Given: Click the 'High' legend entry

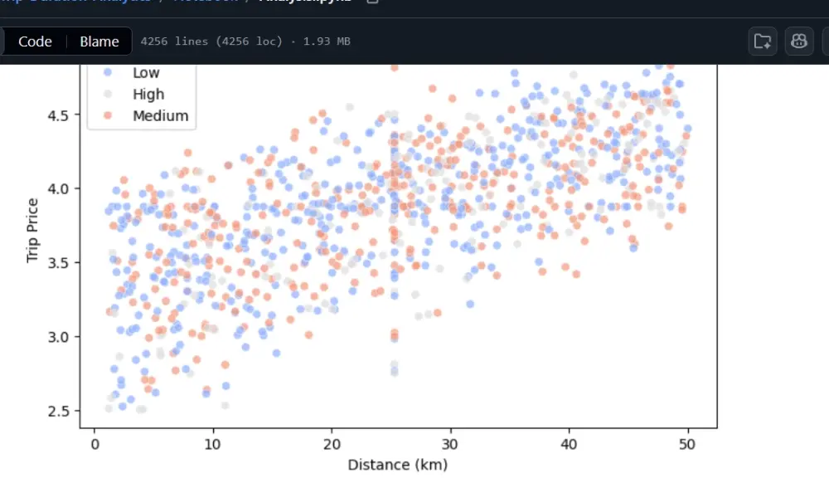Looking at the screenshot, I should (x=148, y=94).
